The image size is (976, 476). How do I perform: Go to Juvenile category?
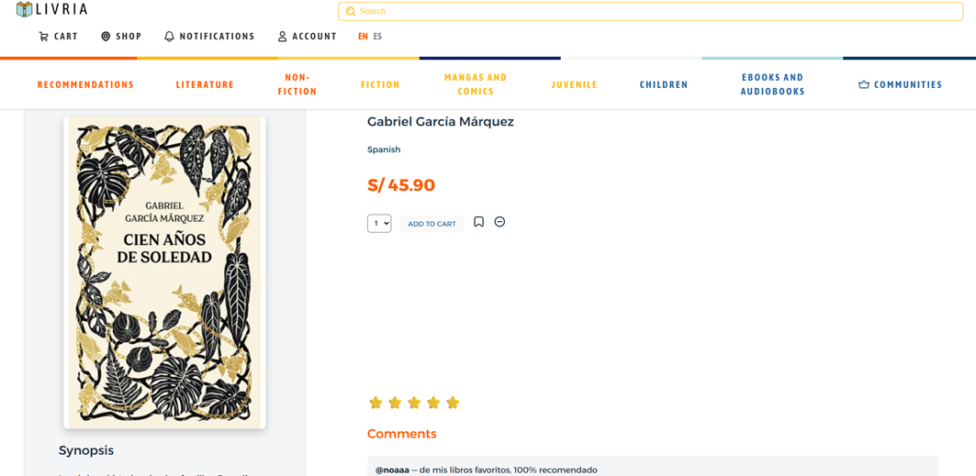pos(575,84)
